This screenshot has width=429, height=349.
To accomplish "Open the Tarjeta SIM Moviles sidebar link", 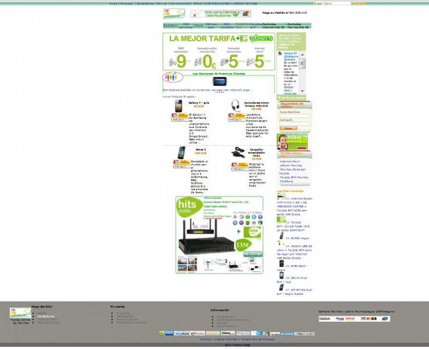I will [294, 177].
